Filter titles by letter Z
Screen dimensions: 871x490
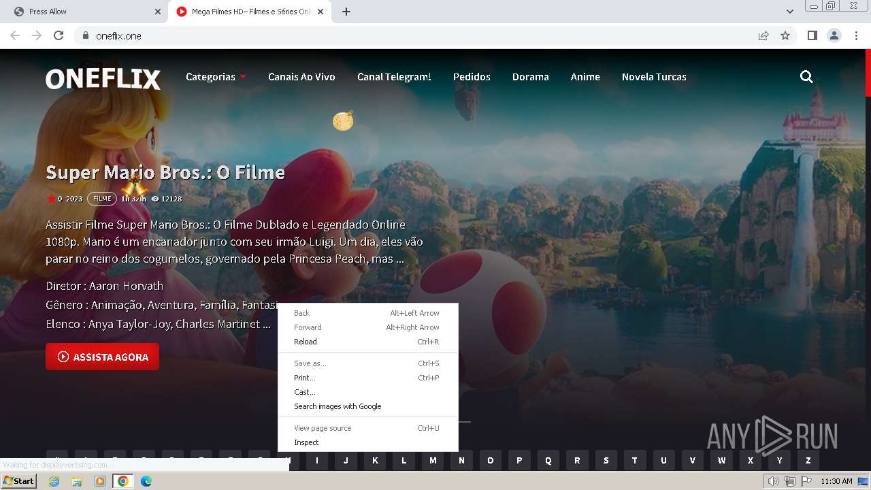point(808,460)
